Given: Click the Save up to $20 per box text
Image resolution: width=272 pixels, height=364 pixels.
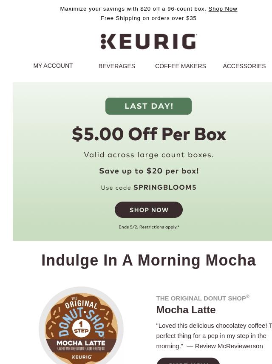Looking at the screenshot, I should click(149, 171).
